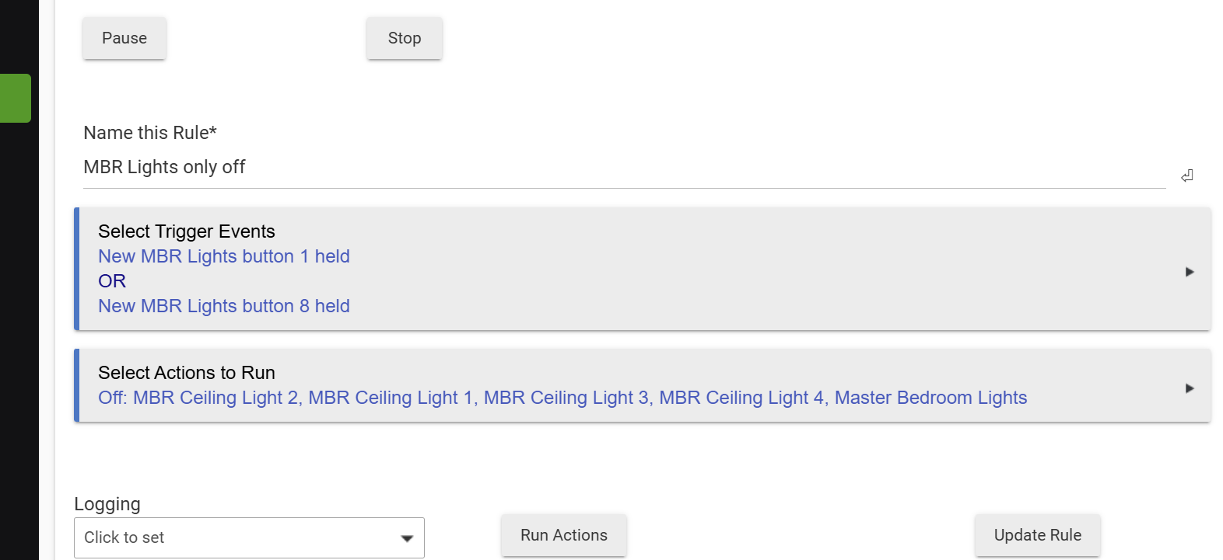Click the 'Select Trigger Events' heading

187,231
